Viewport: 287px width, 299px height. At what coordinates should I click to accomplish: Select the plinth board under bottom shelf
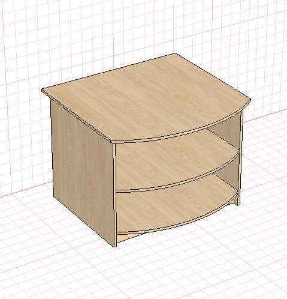pos(128,238)
